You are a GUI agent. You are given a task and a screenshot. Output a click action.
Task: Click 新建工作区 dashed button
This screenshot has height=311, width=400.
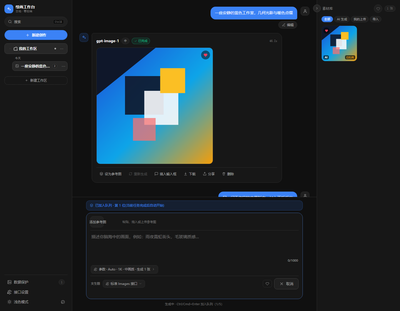tap(36, 80)
